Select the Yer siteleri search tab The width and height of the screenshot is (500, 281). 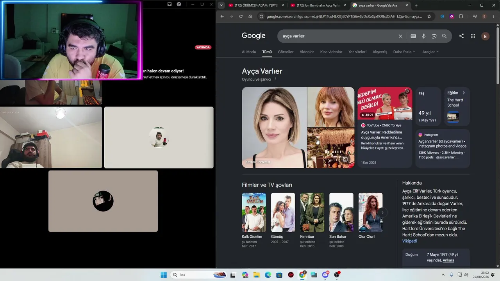(x=357, y=52)
